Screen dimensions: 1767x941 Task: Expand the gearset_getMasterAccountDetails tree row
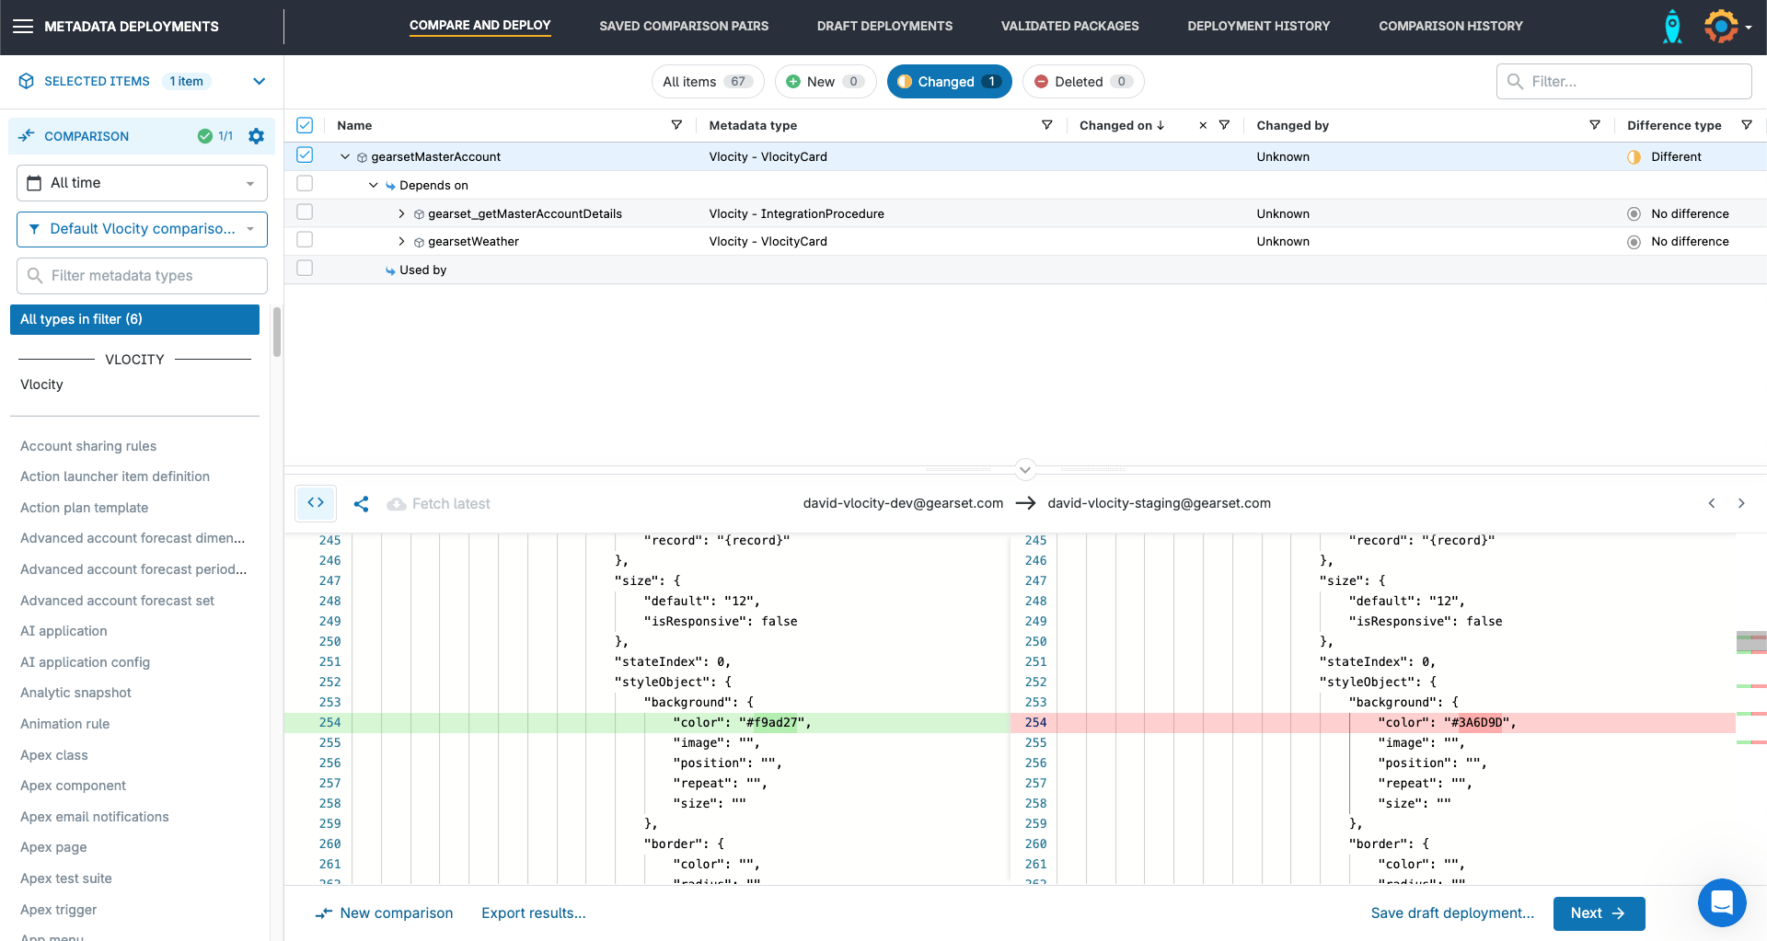click(401, 213)
